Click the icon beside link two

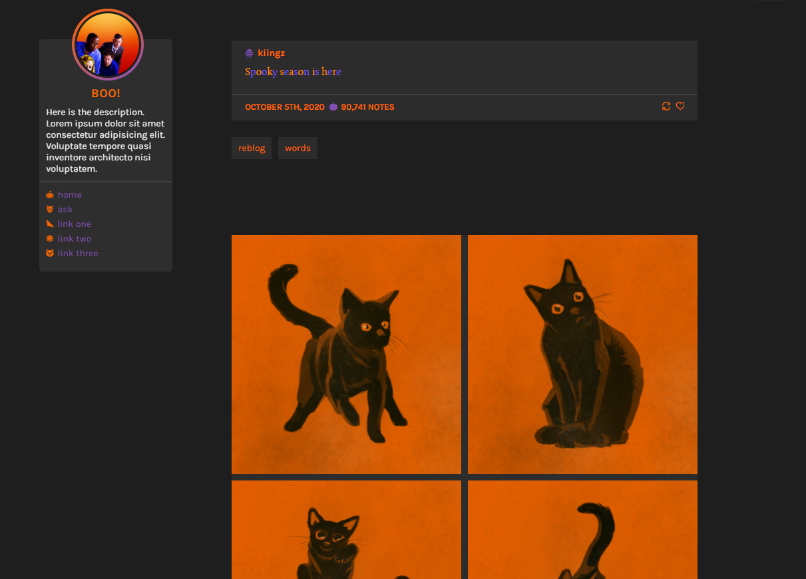click(49, 239)
